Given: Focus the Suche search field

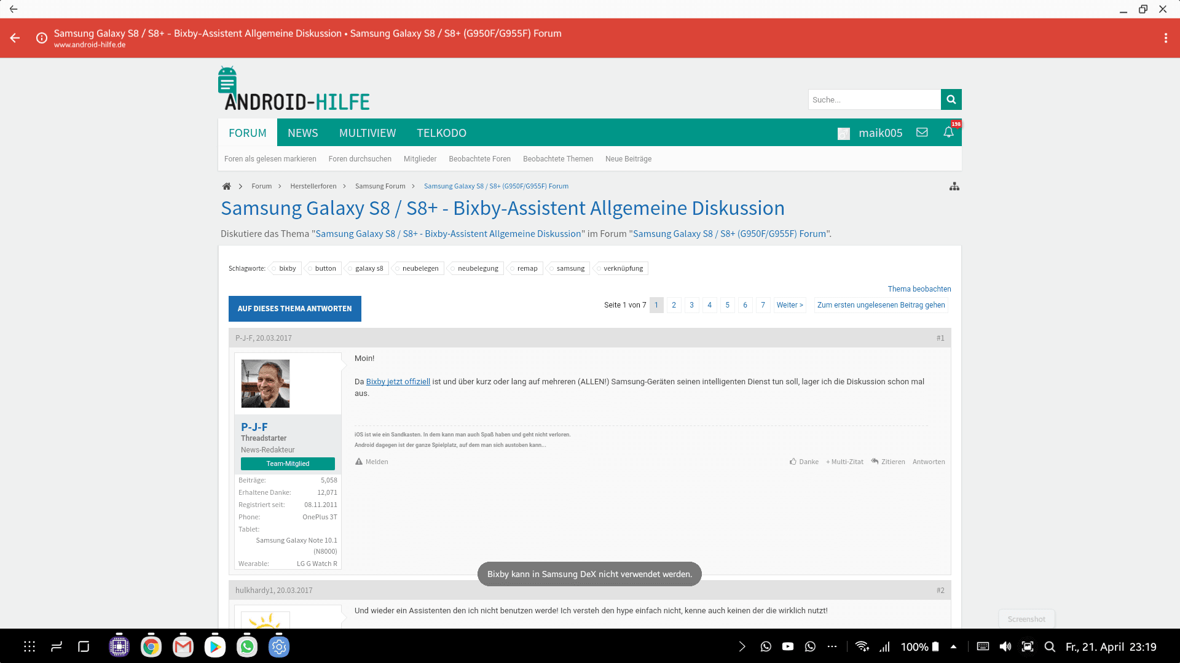Looking at the screenshot, I should pos(875,99).
